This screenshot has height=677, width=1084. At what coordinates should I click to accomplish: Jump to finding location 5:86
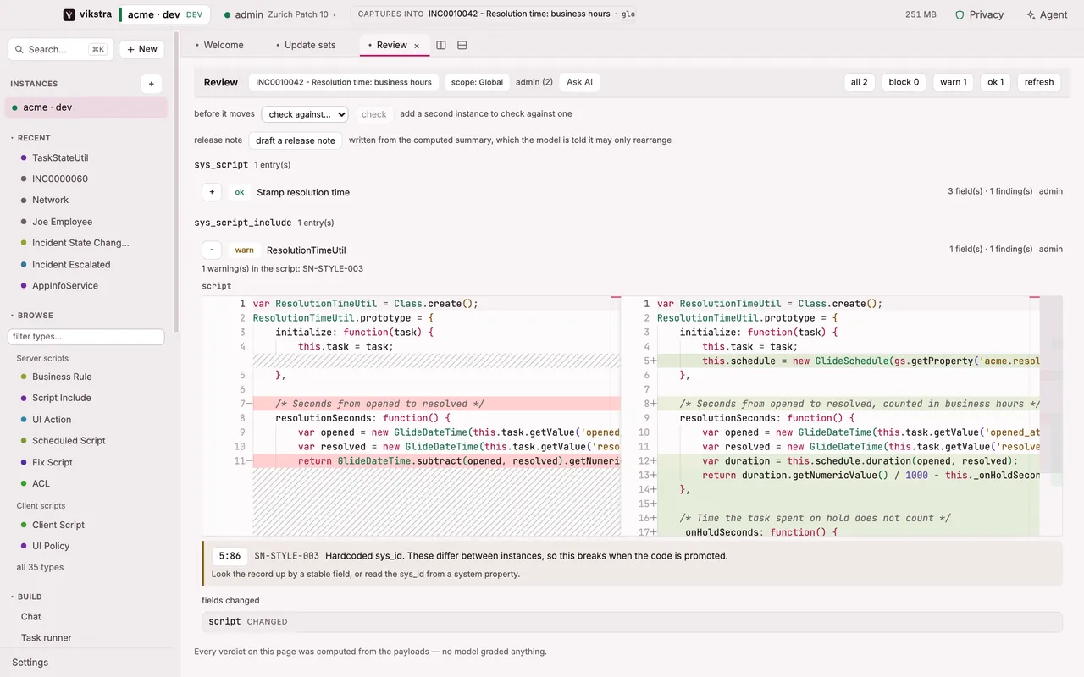tap(230, 556)
